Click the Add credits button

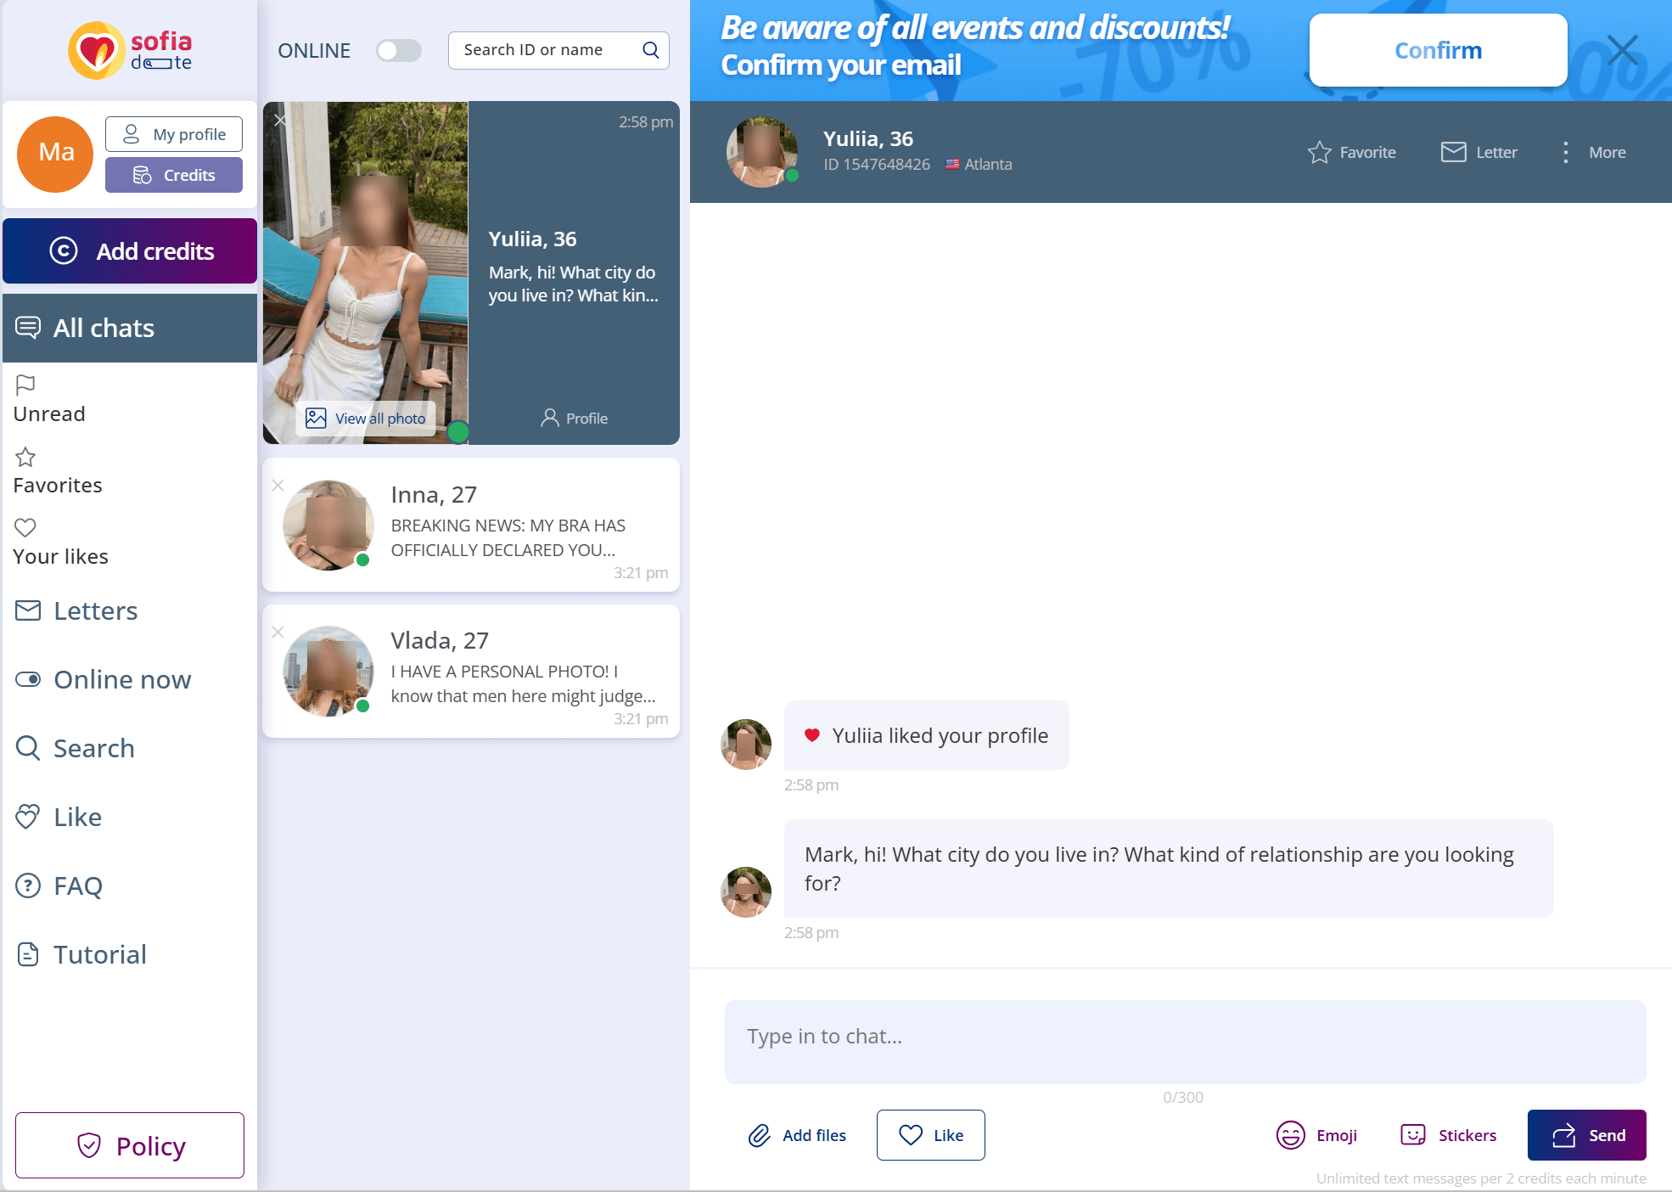click(x=130, y=251)
